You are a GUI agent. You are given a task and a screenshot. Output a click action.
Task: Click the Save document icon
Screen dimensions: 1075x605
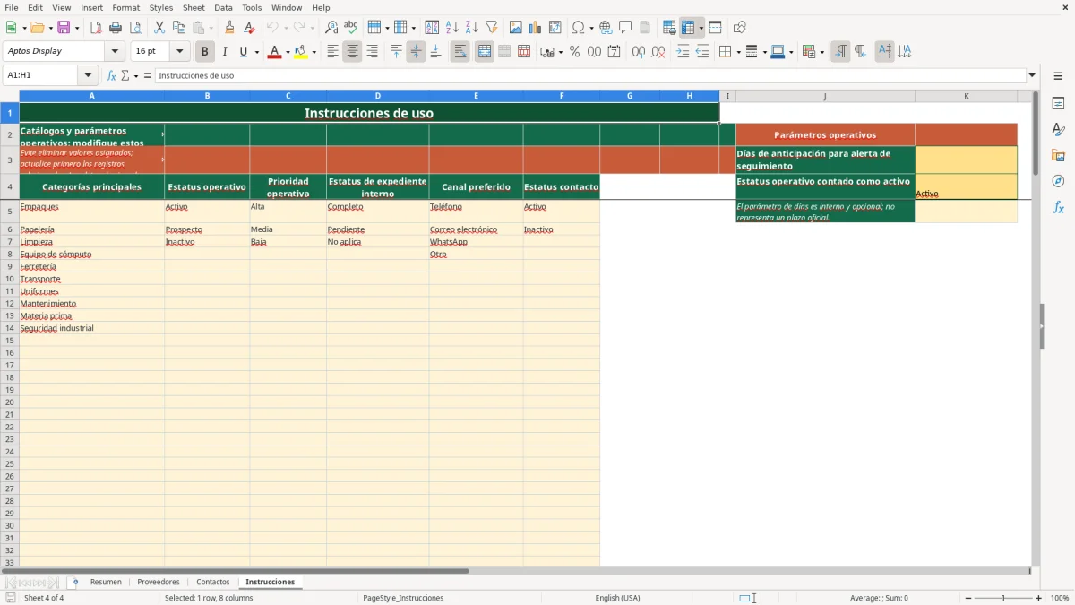click(x=64, y=28)
